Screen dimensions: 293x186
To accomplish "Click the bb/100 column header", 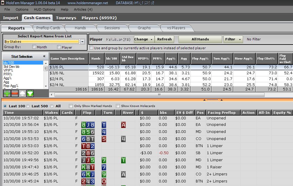I will pos(112,59).
